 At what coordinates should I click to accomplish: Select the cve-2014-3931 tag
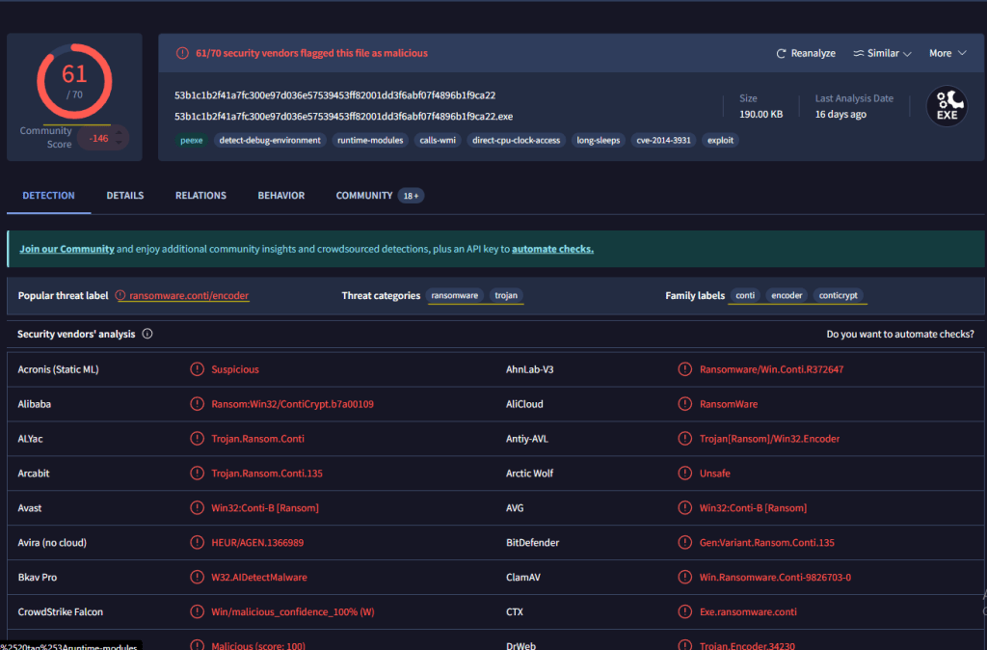663,140
